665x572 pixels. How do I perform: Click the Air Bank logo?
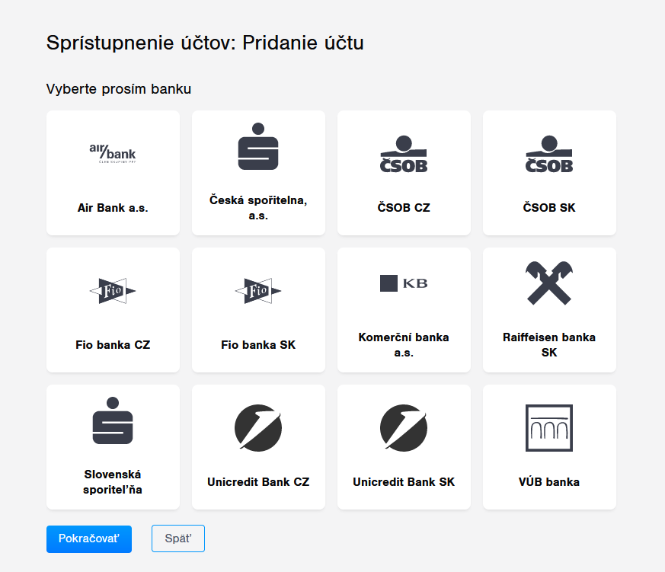coord(113,153)
